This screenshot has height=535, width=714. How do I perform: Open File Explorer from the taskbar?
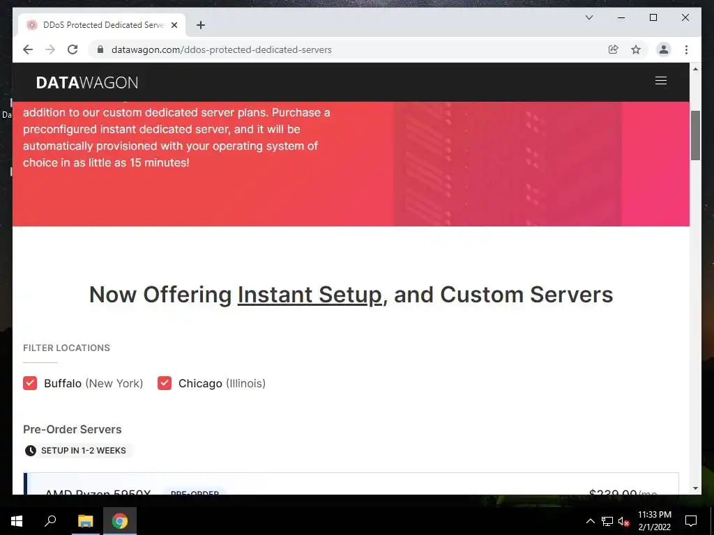coord(85,521)
